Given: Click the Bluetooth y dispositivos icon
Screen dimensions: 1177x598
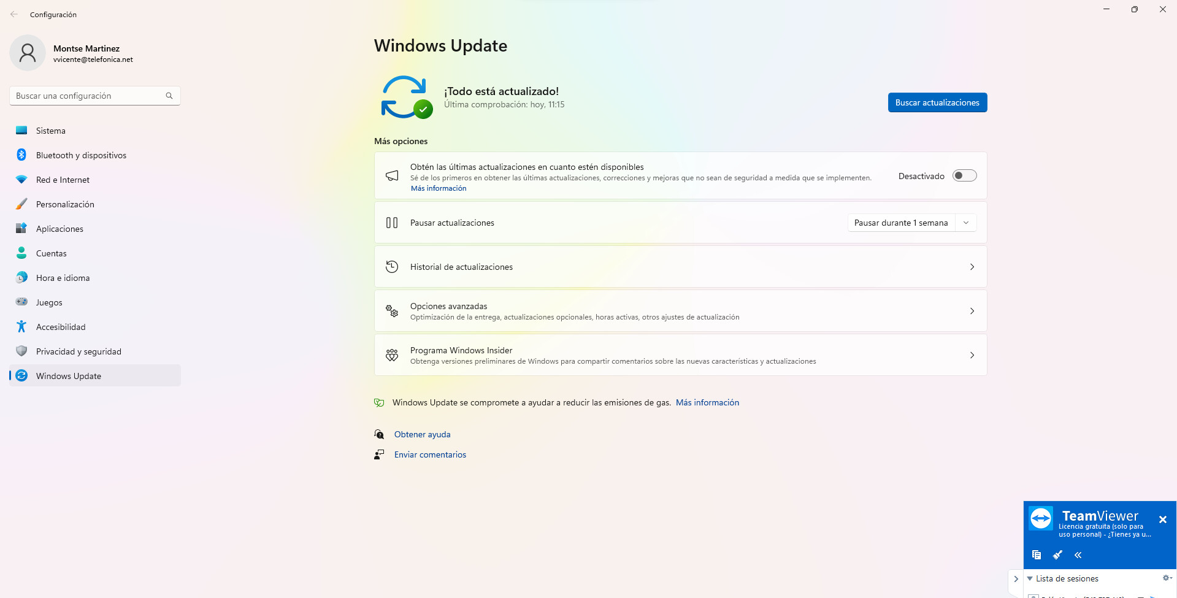Looking at the screenshot, I should [21, 155].
